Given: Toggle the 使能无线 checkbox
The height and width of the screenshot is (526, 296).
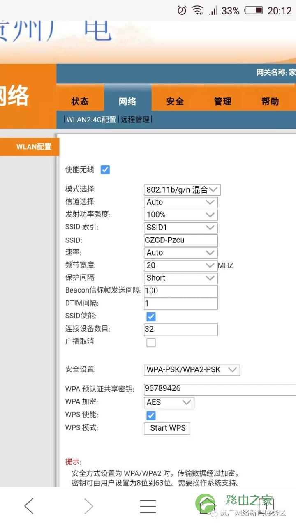Looking at the screenshot, I should click(x=105, y=170).
